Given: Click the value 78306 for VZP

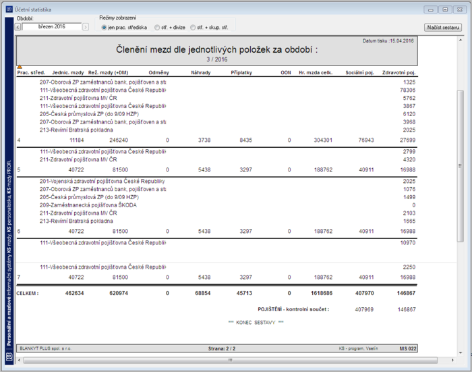Looking at the screenshot, I should 407,90.
